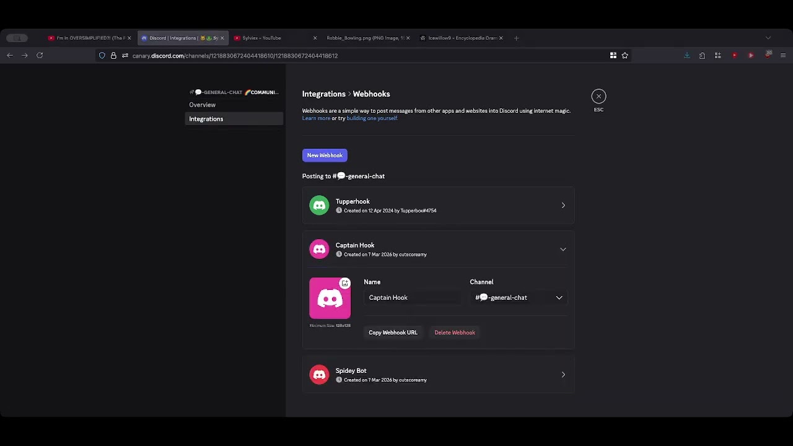Click Spidey Bot webhook name text
This screenshot has height=446, width=793.
(x=351, y=370)
